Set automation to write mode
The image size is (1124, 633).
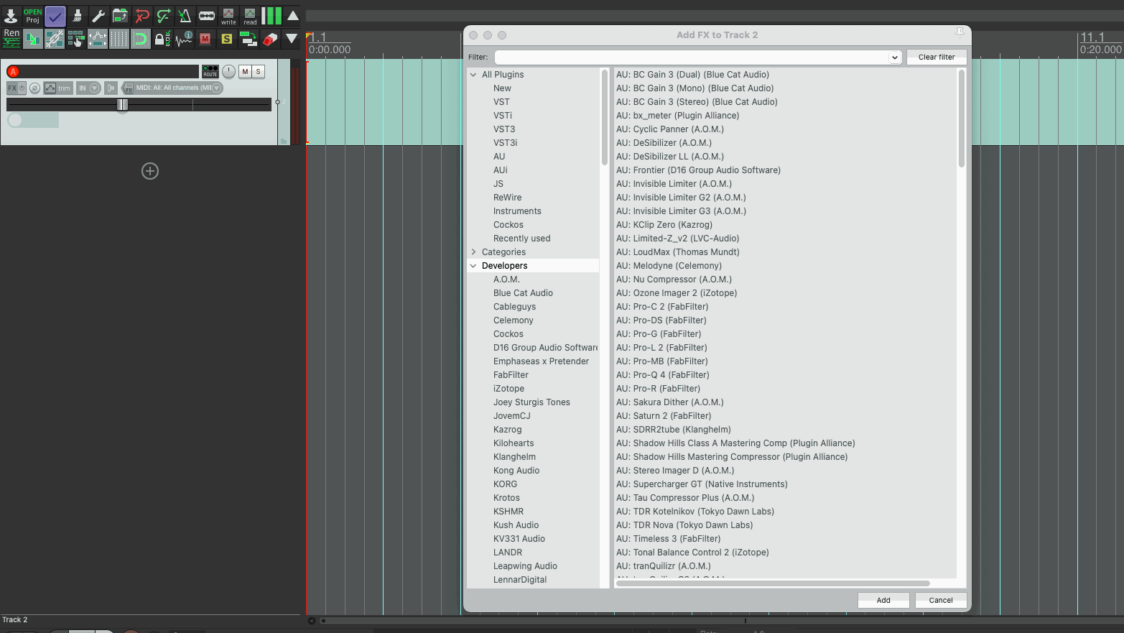coord(228,16)
